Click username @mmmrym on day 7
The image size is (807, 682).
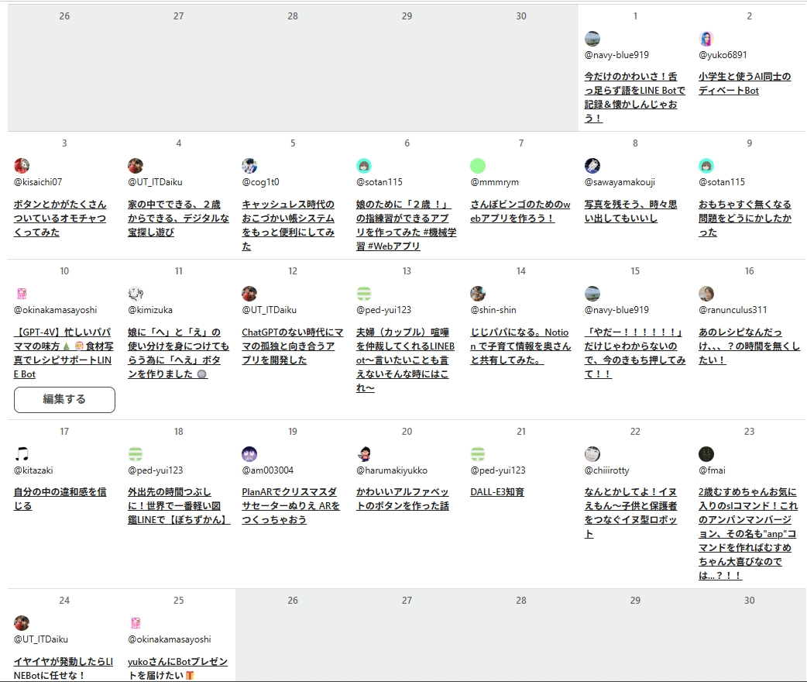[495, 182]
